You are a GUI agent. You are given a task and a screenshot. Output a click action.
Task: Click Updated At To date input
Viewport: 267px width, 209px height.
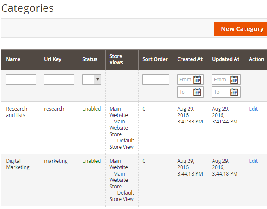point(220,92)
